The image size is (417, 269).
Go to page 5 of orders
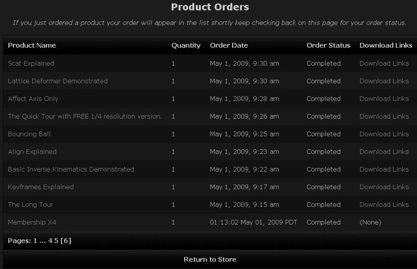[x=56, y=241]
